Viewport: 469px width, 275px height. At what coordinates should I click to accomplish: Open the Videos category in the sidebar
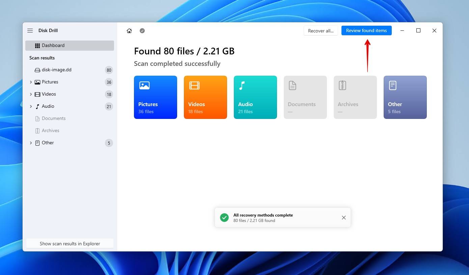pos(70,94)
